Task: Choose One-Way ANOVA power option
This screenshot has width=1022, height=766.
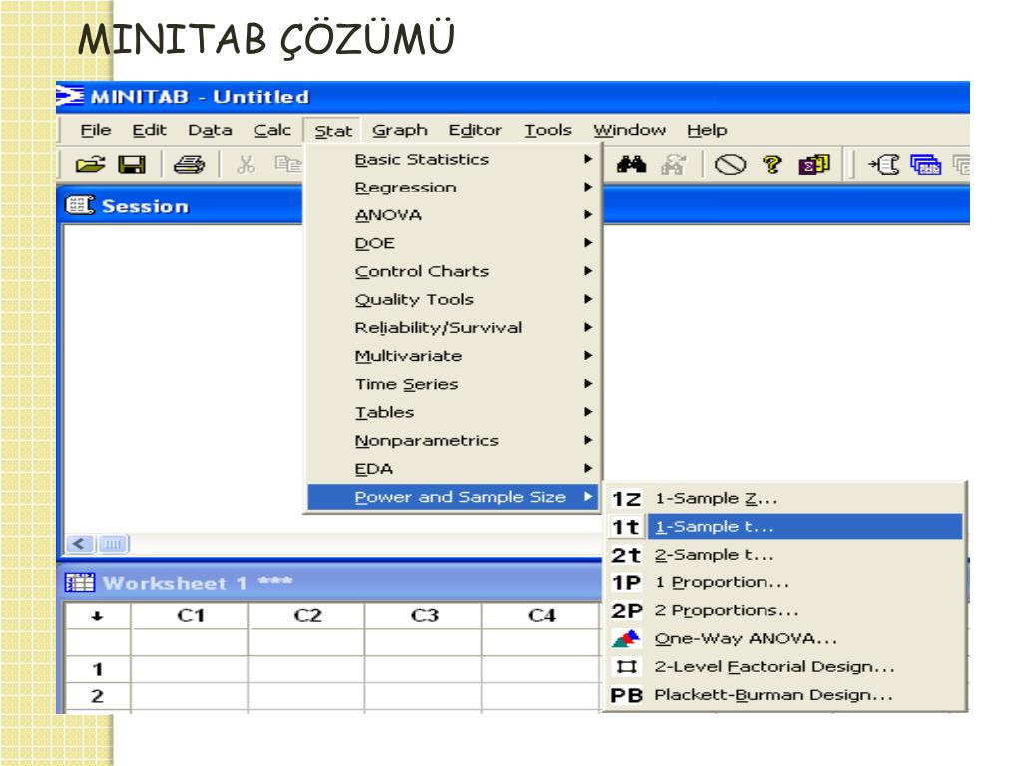Action: (x=784, y=639)
